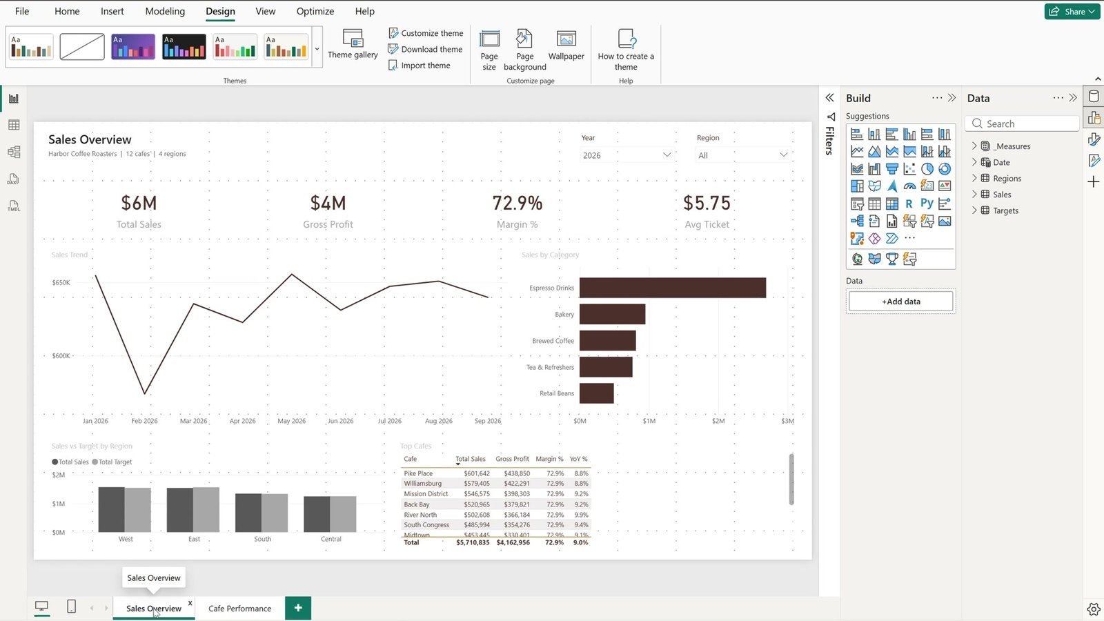Select the clustered column chart visual

pyautogui.click(x=909, y=134)
